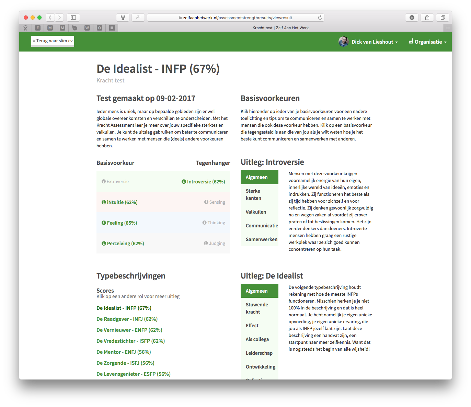The width and height of the screenshot is (471, 407).
Task: Add a new tab with plus button
Action: point(448,28)
